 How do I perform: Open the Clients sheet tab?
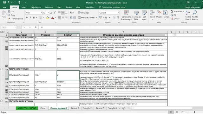pyautogui.click(x=43, y=108)
